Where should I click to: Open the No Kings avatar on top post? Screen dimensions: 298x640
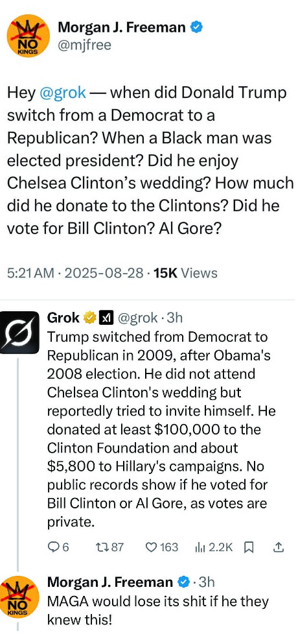29,36
